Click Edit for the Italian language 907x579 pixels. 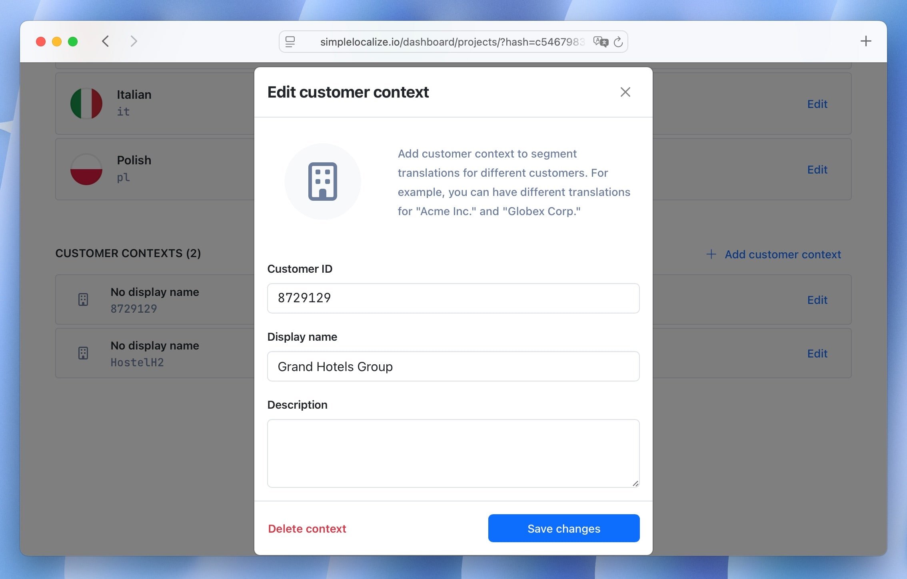tap(817, 104)
